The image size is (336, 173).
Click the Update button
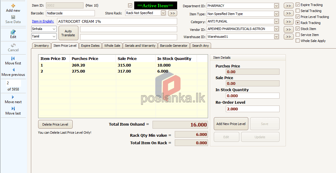click(x=260, y=137)
